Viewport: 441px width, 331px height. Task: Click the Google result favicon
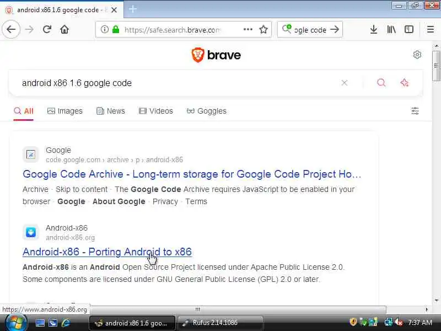pos(31,154)
